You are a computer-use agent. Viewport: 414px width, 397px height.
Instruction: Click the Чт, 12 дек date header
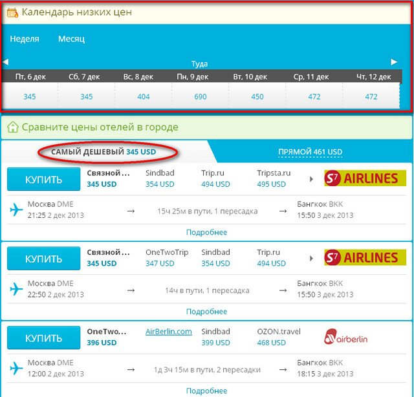[x=374, y=77]
